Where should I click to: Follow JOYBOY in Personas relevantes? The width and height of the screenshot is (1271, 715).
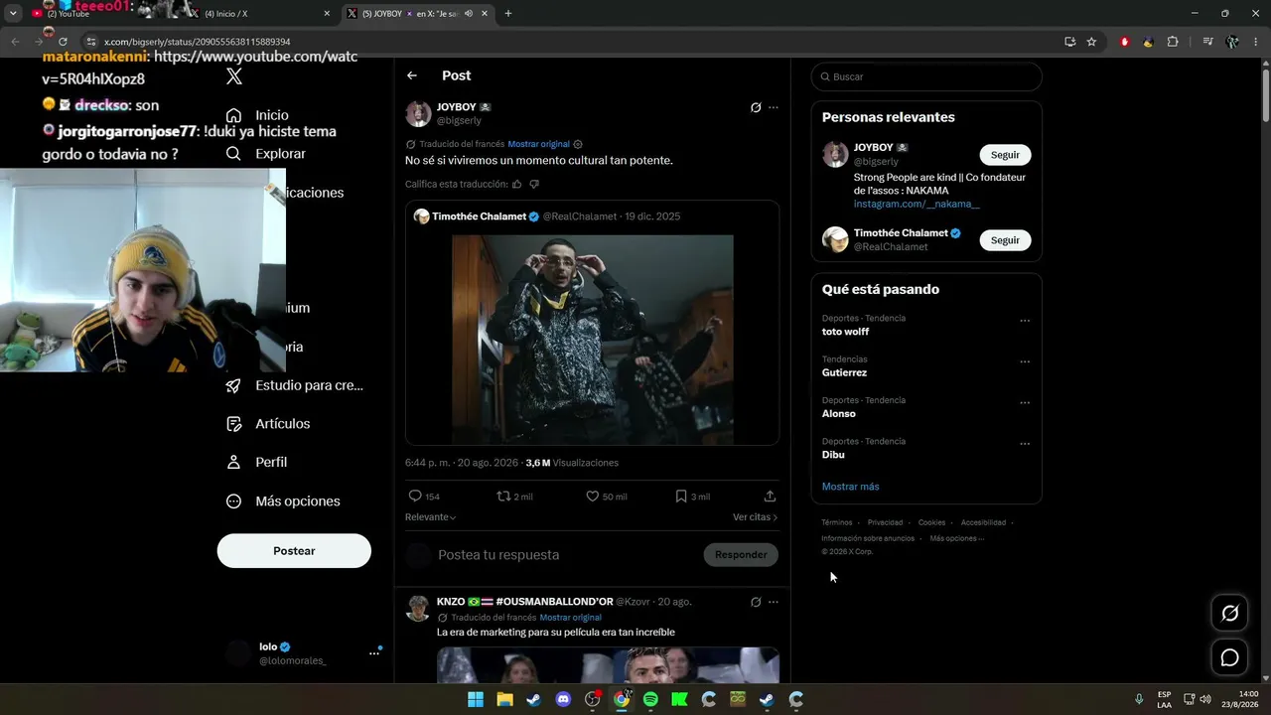pos(1005,155)
